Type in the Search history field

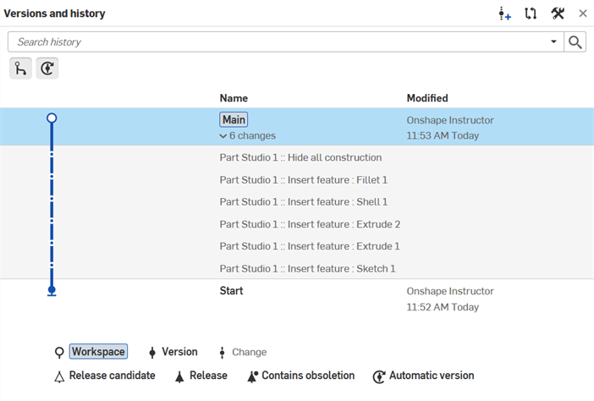(x=279, y=42)
